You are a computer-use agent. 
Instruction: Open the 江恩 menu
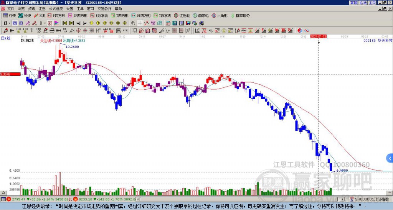click(x=42, y=9)
